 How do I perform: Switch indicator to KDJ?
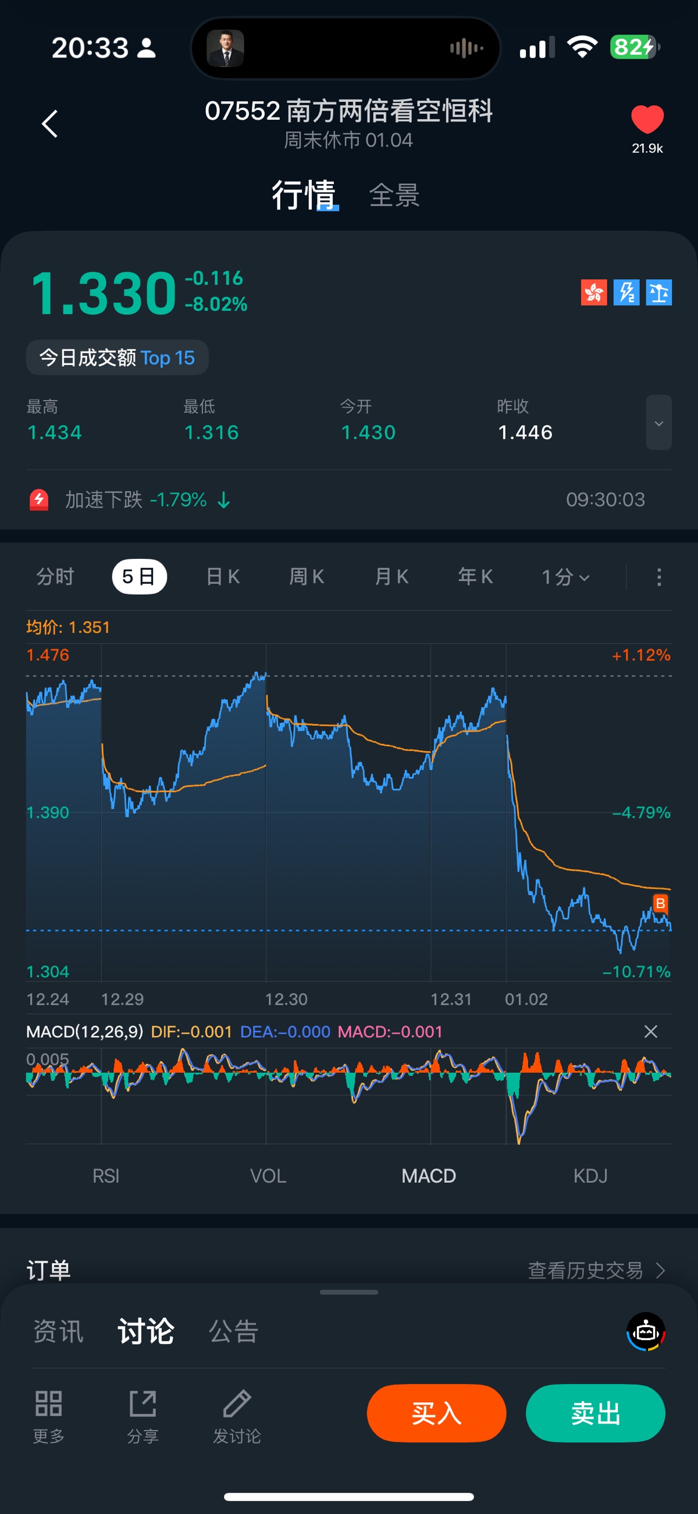point(590,1175)
